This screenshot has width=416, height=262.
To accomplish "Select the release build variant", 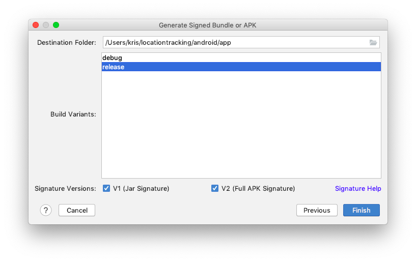I will pos(113,67).
